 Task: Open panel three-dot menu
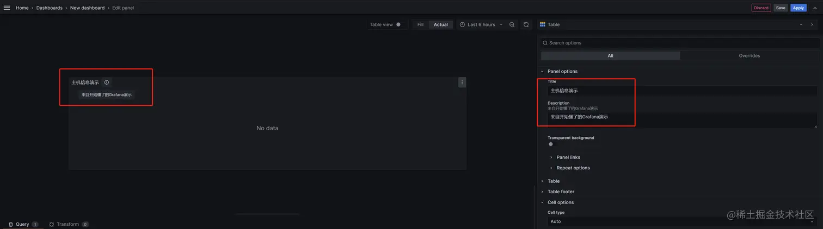pos(462,82)
